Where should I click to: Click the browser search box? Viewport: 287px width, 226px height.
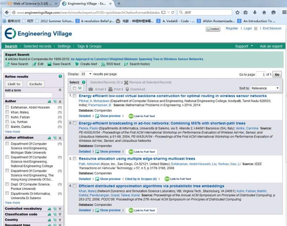tap(204, 13)
